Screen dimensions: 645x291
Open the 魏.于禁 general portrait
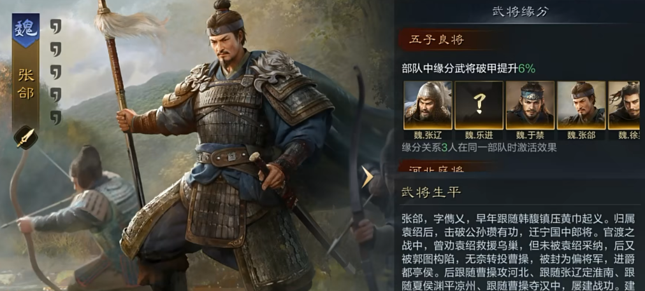530,105
